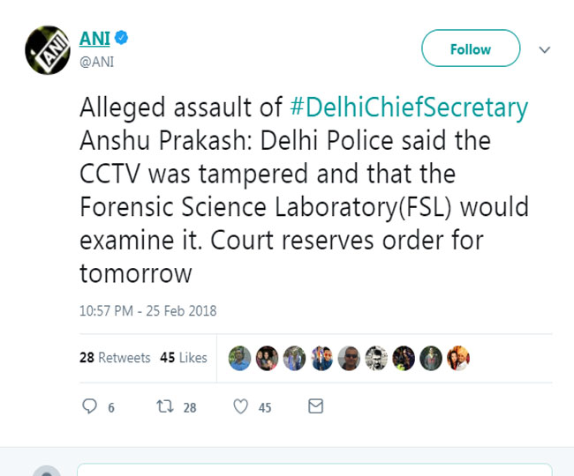Viewport: 574px width, 476px height.
Task: Click the reply input box below the tweet
Action: 313,470
